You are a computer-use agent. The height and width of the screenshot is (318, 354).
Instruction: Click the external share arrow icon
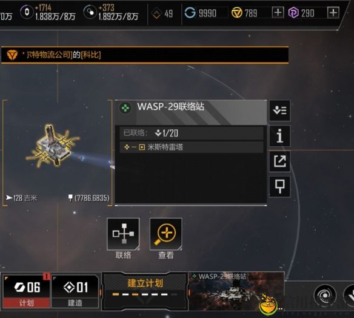(x=279, y=161)
